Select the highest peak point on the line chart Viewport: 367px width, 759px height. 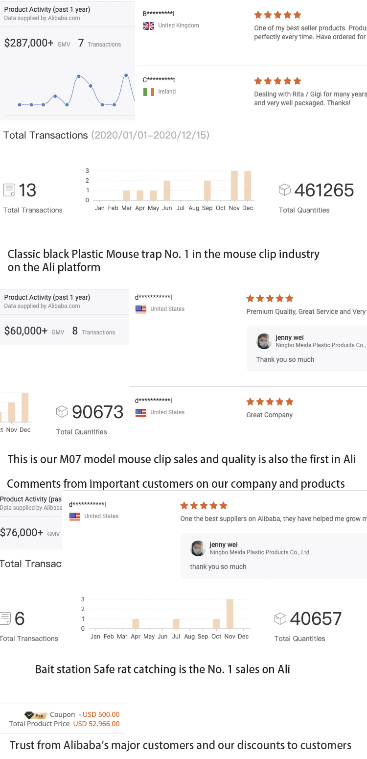pos(126,75)
